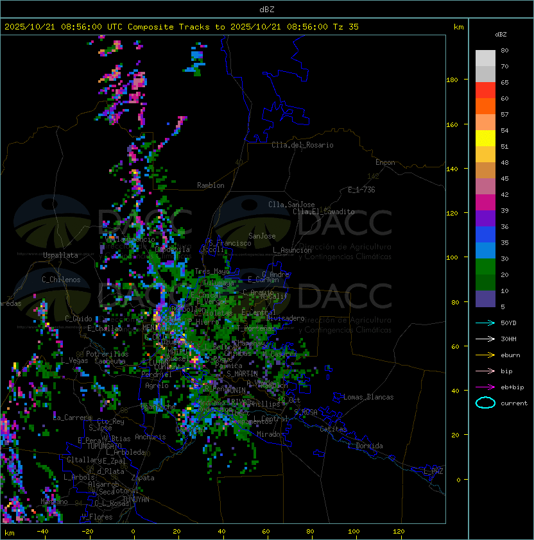The width and height of the screenshot is (534, 540).
Task: Click the Clla.del_Rosario label
Action: pyautogui.click(x=302, y=145)
